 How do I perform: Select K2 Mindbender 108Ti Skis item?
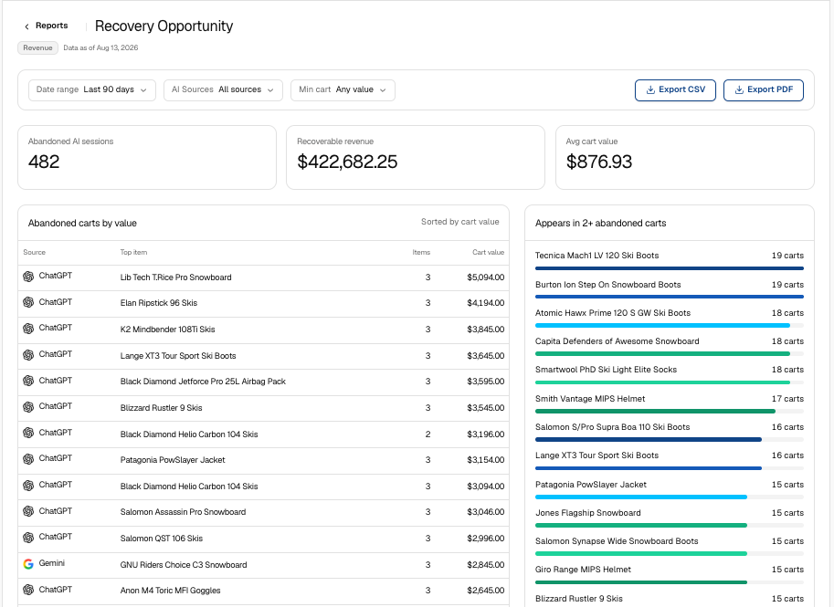pos(167,330)
